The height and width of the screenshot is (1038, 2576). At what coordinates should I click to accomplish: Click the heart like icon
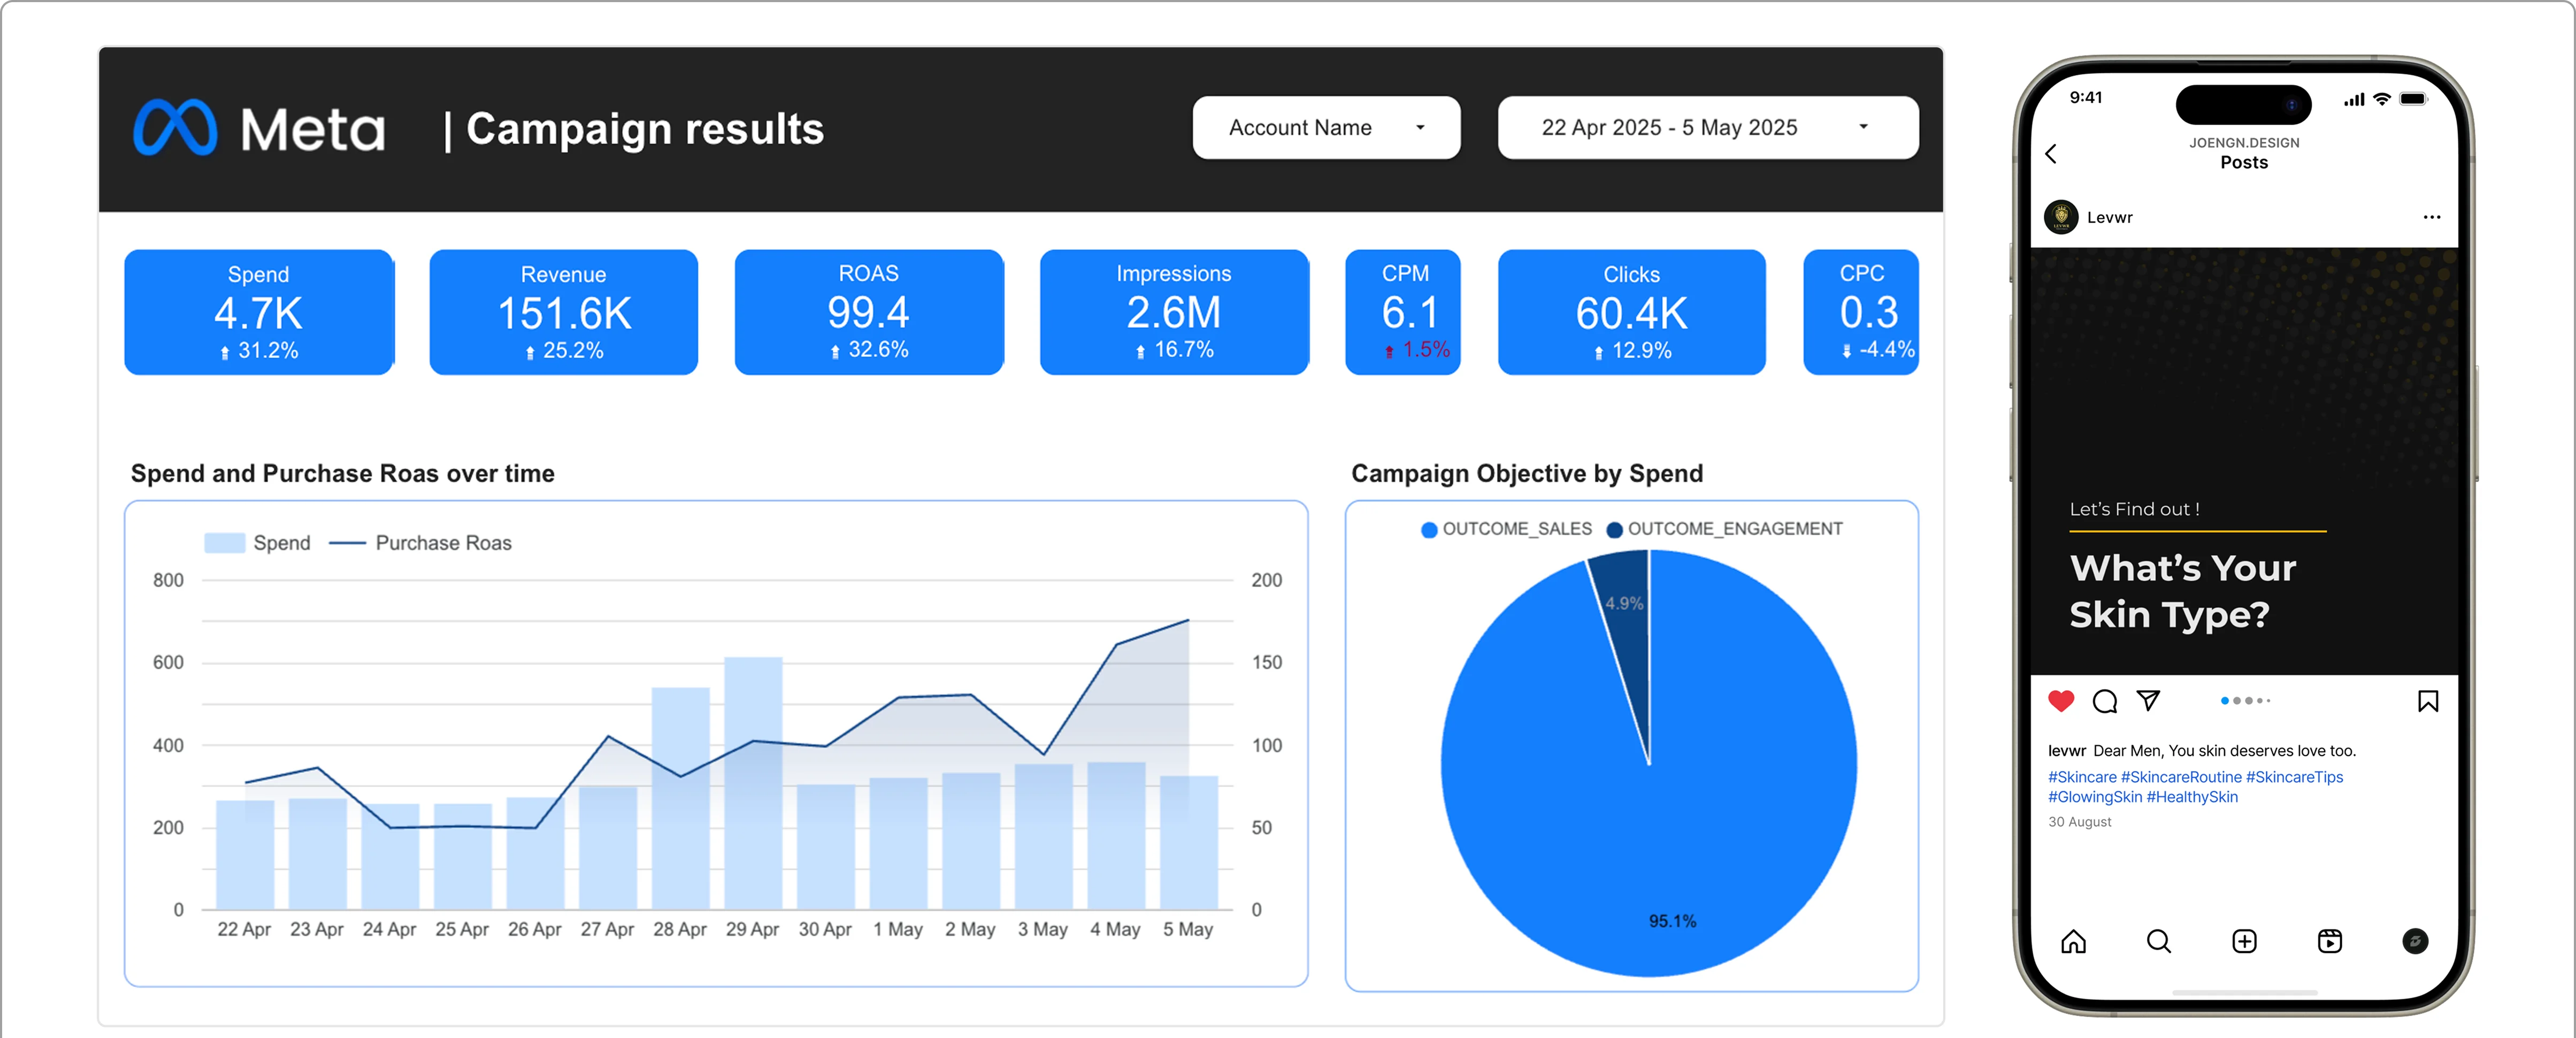pos(2061,701)
